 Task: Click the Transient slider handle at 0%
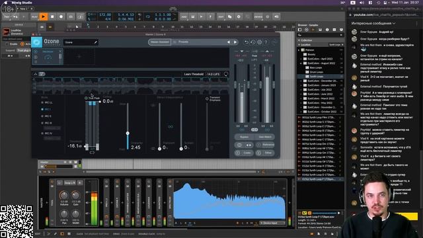pyautogui.click(x=159, y=149)
